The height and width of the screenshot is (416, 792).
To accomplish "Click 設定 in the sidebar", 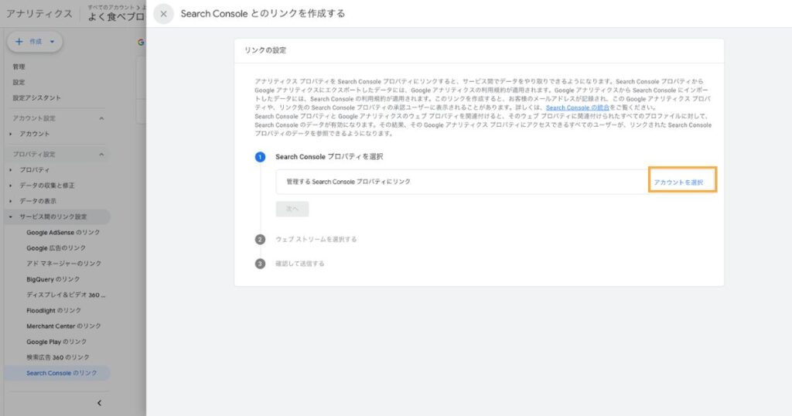I will (19, 82).
